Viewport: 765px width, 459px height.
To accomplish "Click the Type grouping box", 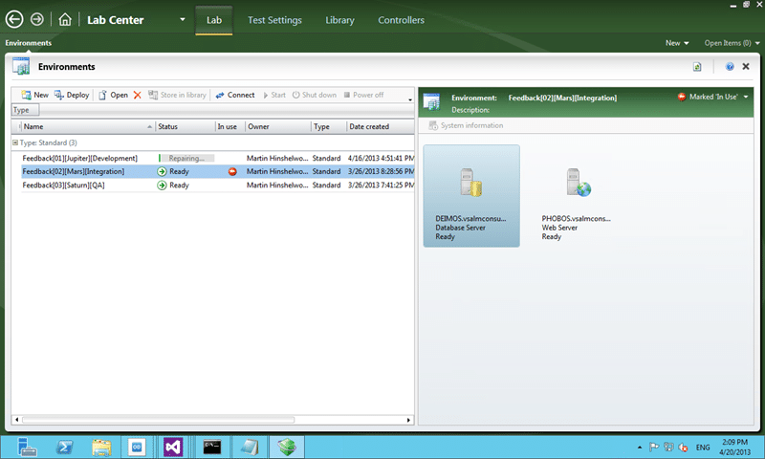I will (26, 110).
